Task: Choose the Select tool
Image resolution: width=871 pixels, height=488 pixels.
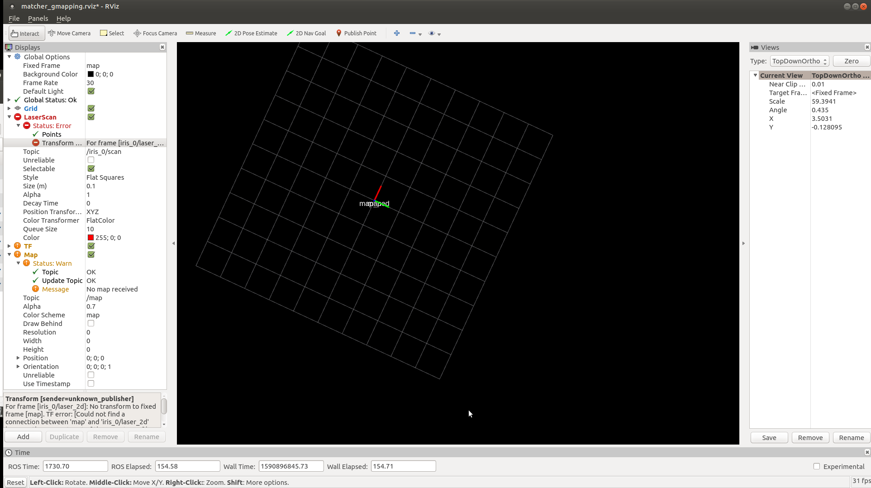Action: click(112, 33)
